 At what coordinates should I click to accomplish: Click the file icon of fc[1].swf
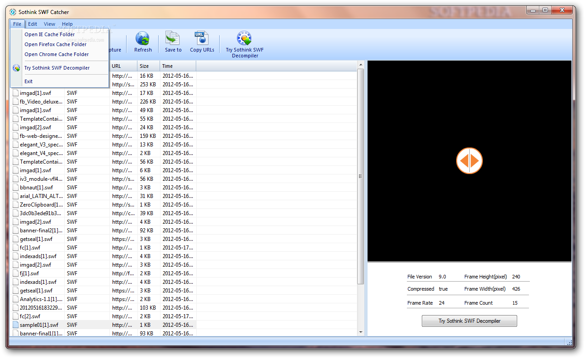point(15,248)
